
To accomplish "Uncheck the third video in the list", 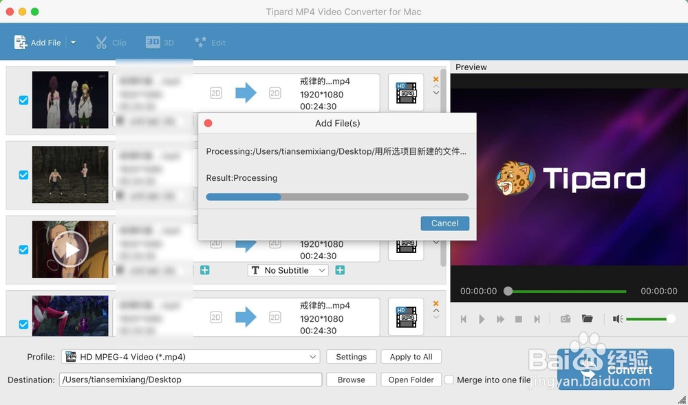I will point(23,250).
